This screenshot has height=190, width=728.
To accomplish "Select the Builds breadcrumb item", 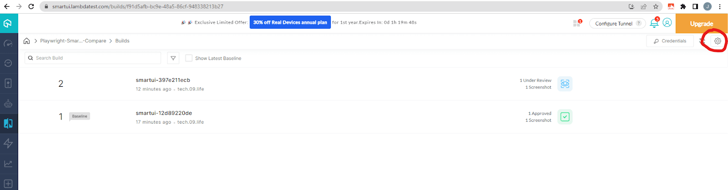I will (x=122, y=41).
